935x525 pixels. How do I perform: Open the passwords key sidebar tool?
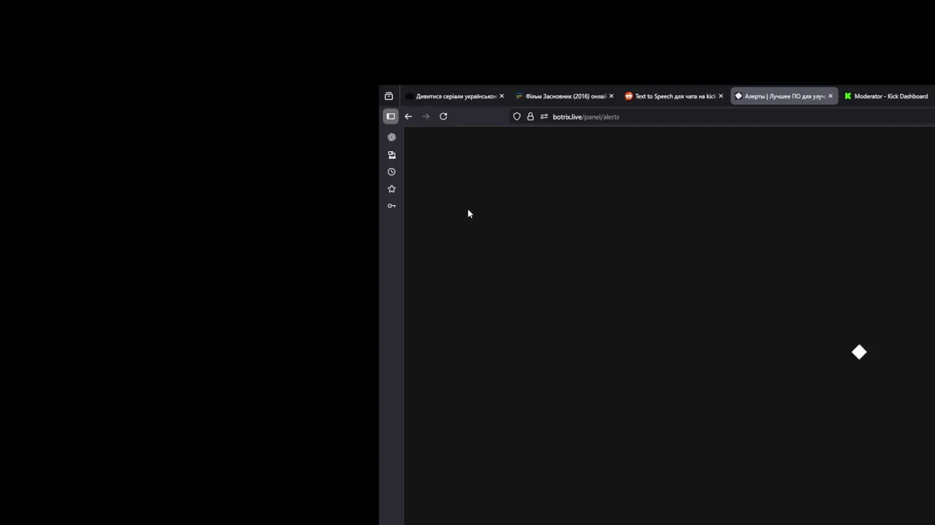tap(392, 206)
